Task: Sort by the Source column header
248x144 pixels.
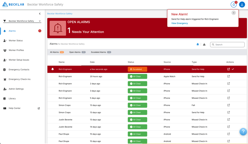Action: pos(167,62)
